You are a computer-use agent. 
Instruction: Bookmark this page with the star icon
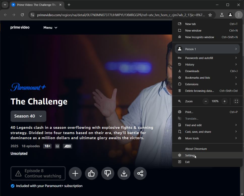(x=210, y=15)
